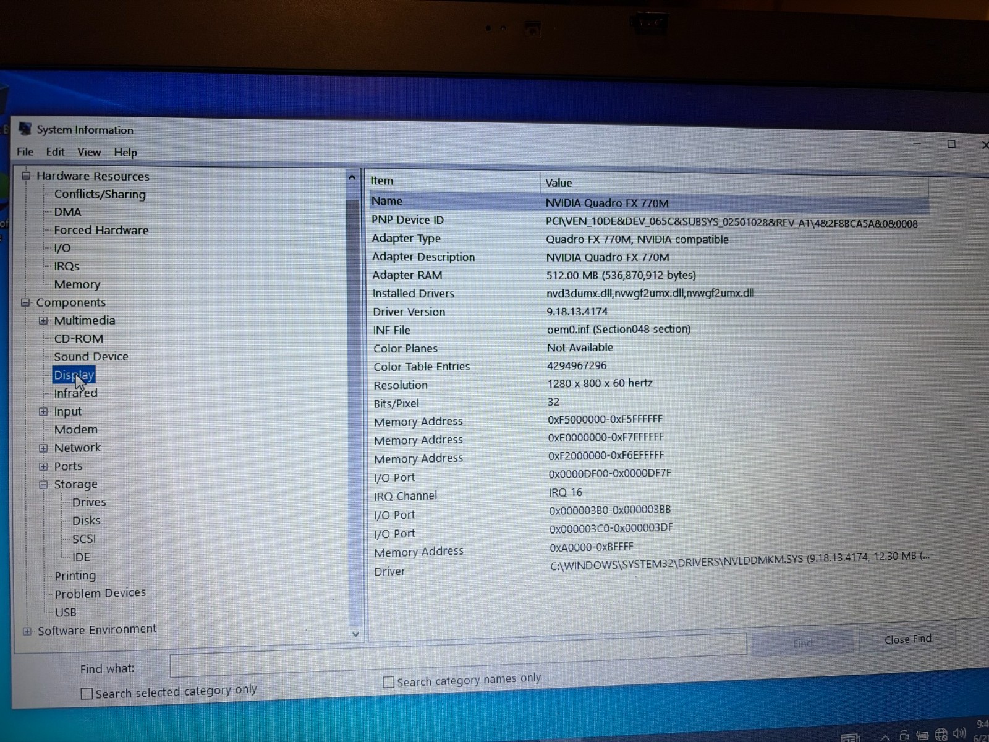Screen dimensions: 989x742
Task: Select IDE under Storage
Action: pos(81,557)
